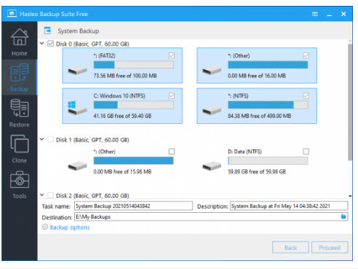Click the 'Disk 0 (Basic, GPT, 60.00 GB)' label
The image size is (358, 269).
[92, 44]
